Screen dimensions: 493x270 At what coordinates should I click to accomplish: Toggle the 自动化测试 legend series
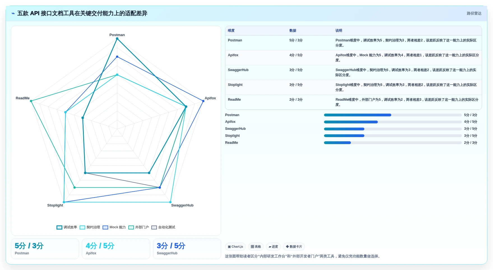[163, 227]
